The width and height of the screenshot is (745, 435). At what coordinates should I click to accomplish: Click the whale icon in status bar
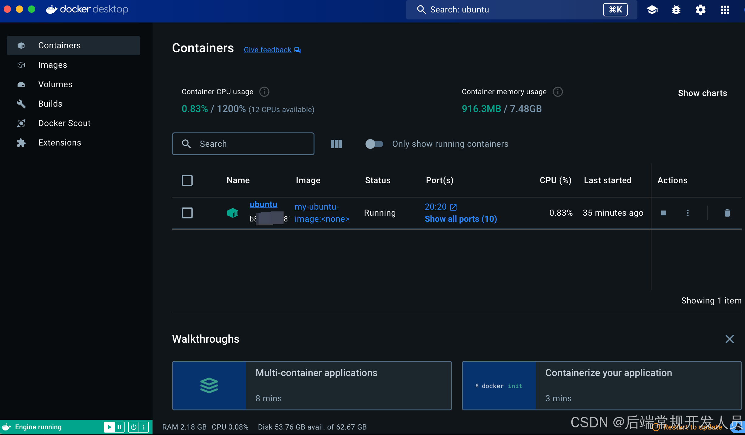tap(7, 427)
